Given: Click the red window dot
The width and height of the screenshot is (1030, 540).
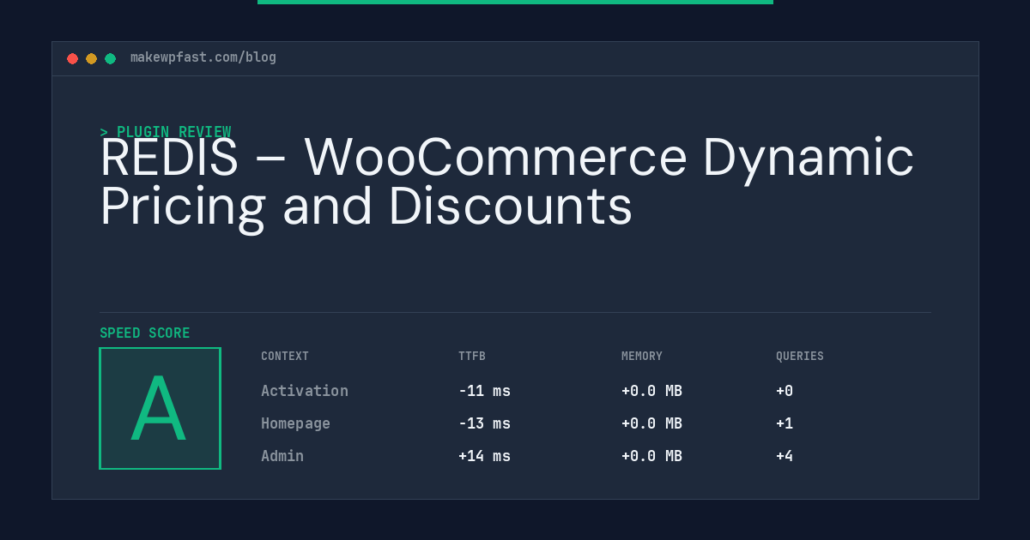Looking at the screenshot, I should 72,58.
